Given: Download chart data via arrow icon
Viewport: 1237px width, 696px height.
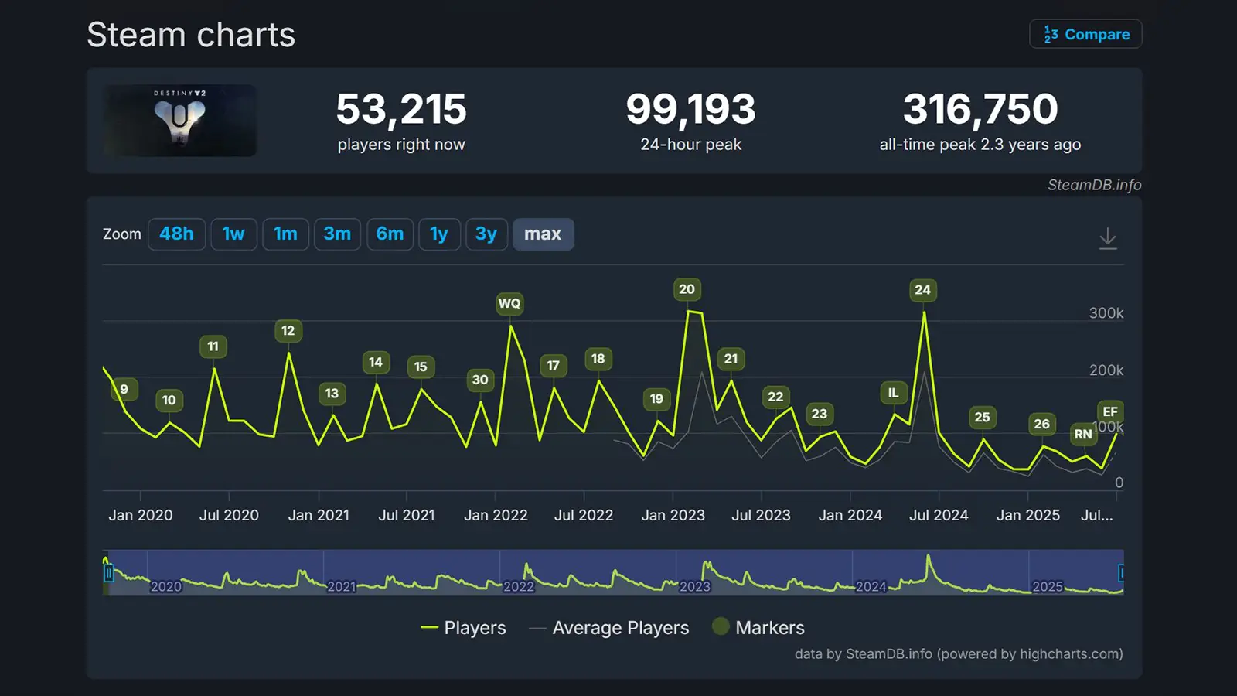Looking at the screenshot, I should pos(1108,237).
